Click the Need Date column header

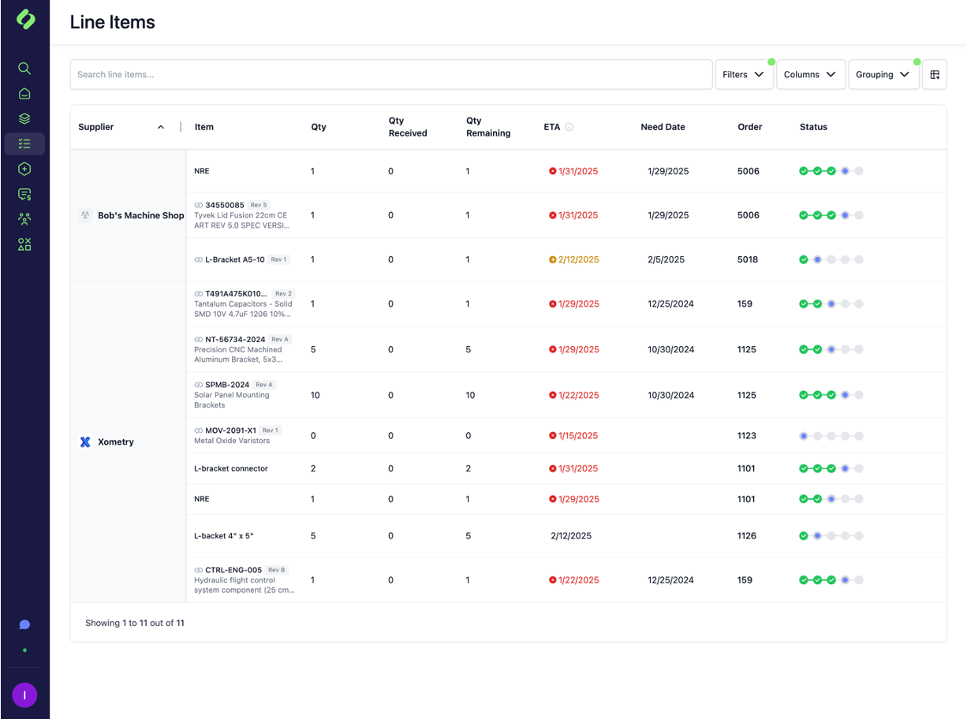663,127
